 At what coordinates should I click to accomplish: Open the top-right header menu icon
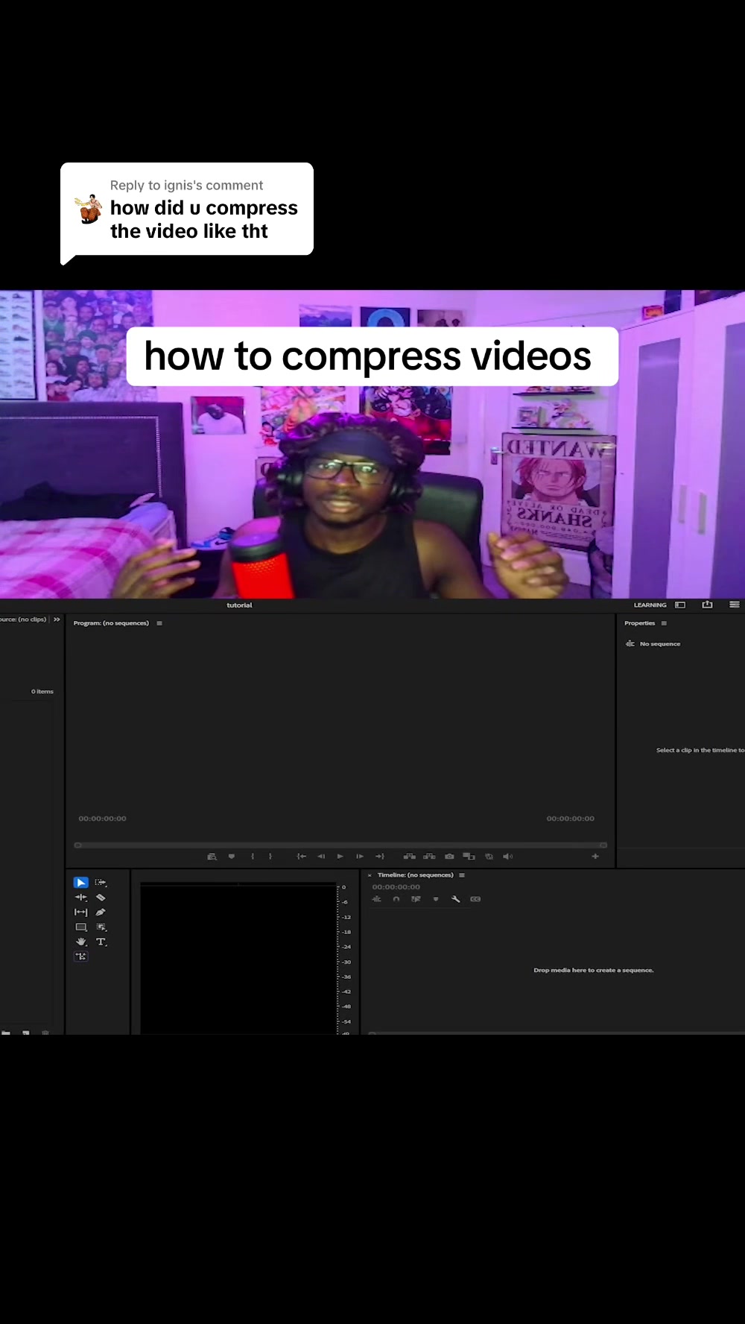point(735,605)
